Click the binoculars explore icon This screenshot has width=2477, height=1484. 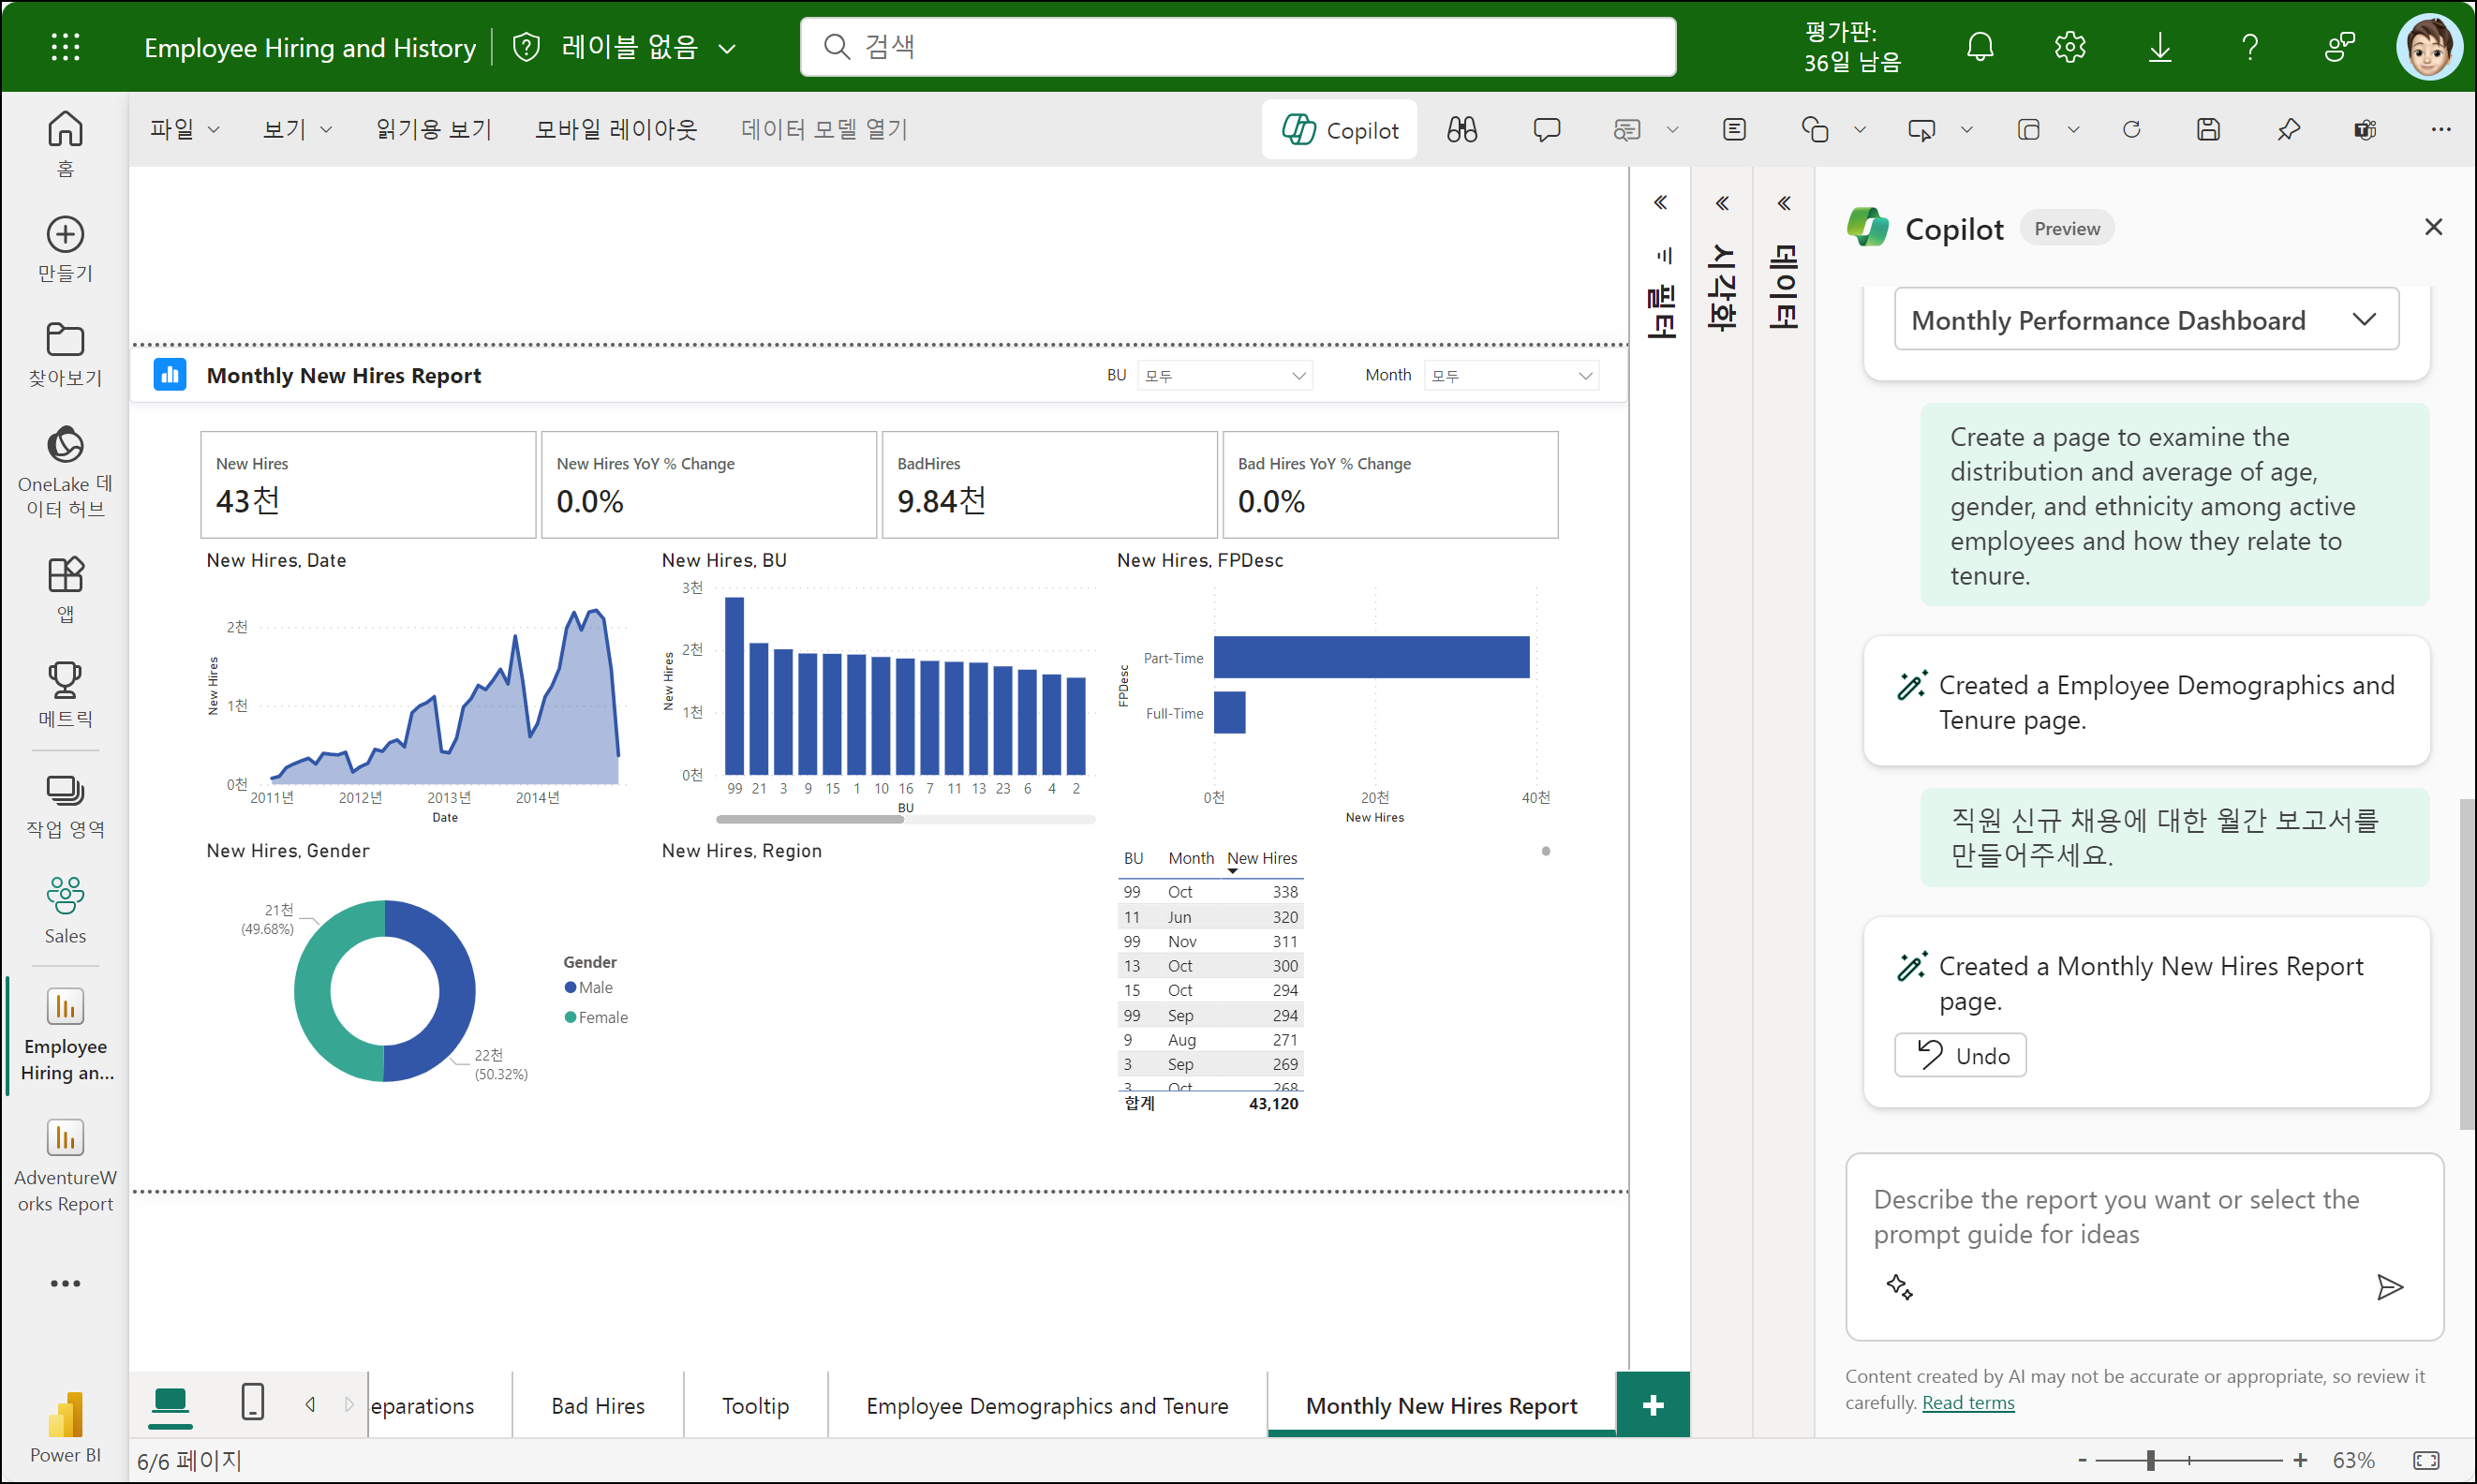tap(1461, 130)
